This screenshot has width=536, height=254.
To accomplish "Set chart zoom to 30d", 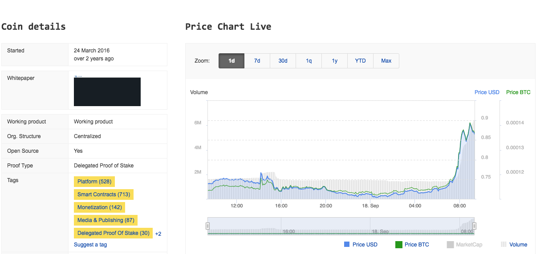I will tap(283, 61).
